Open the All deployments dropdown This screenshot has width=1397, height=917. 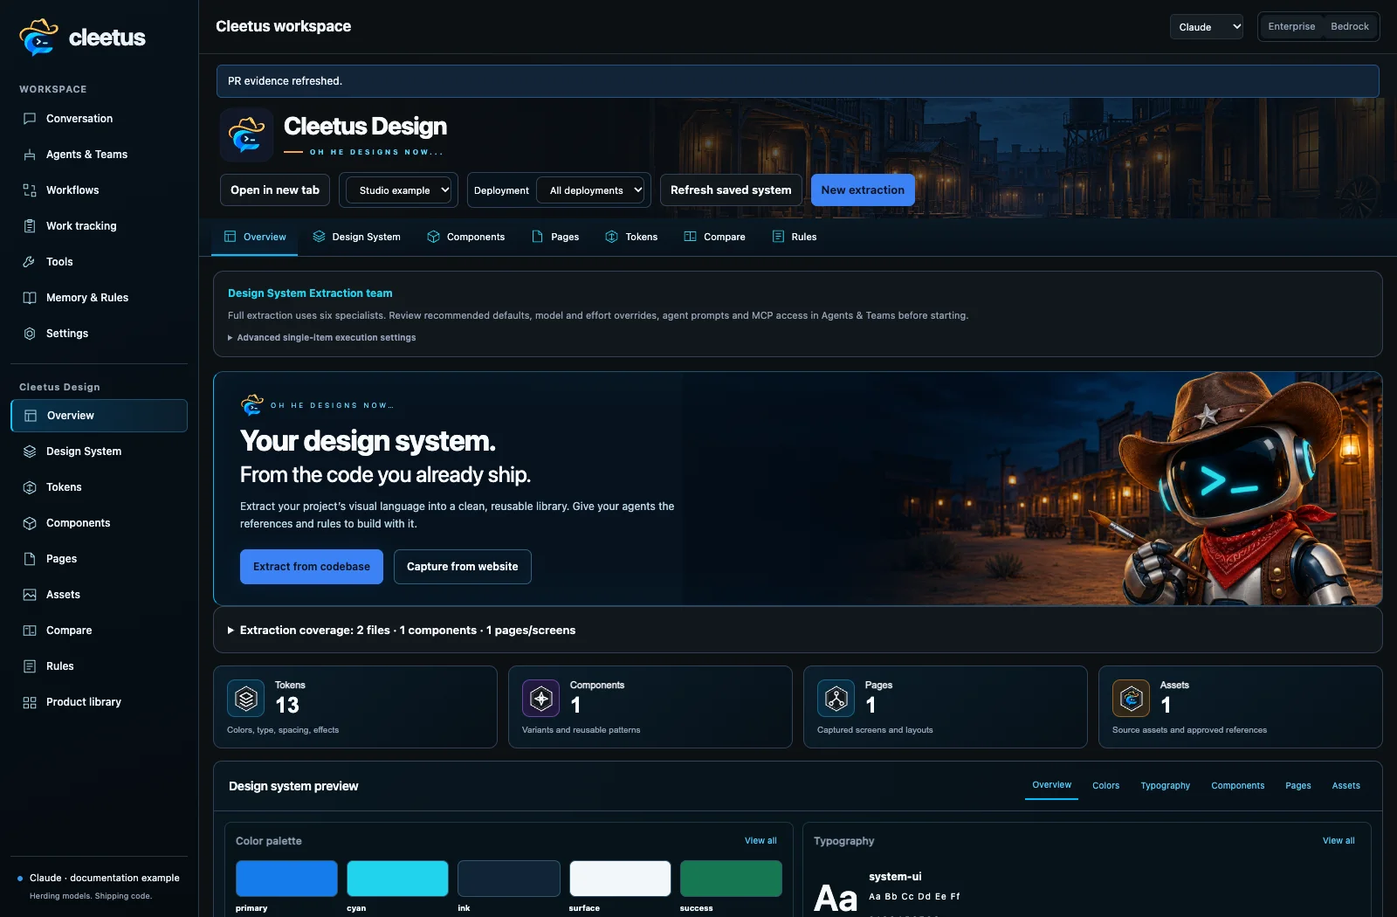pos(591,190)
